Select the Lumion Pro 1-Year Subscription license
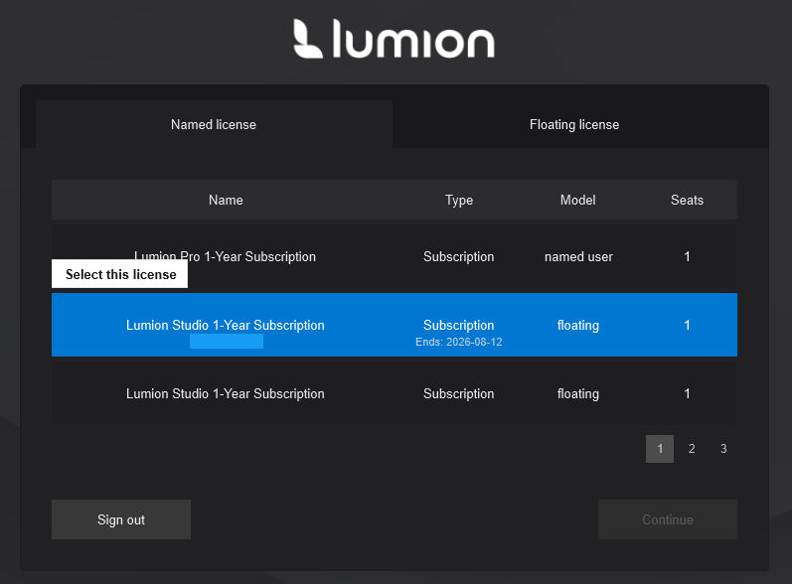Image resolution: width=792 pixels, height=584 pixels. click(298, 256)
